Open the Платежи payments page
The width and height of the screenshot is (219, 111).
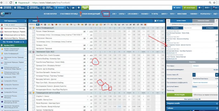pos(60,8)
